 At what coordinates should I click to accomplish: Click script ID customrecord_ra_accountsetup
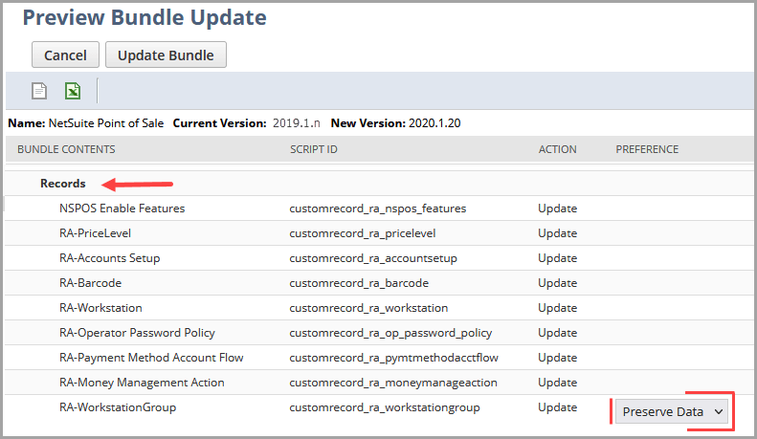coord(373,258)
